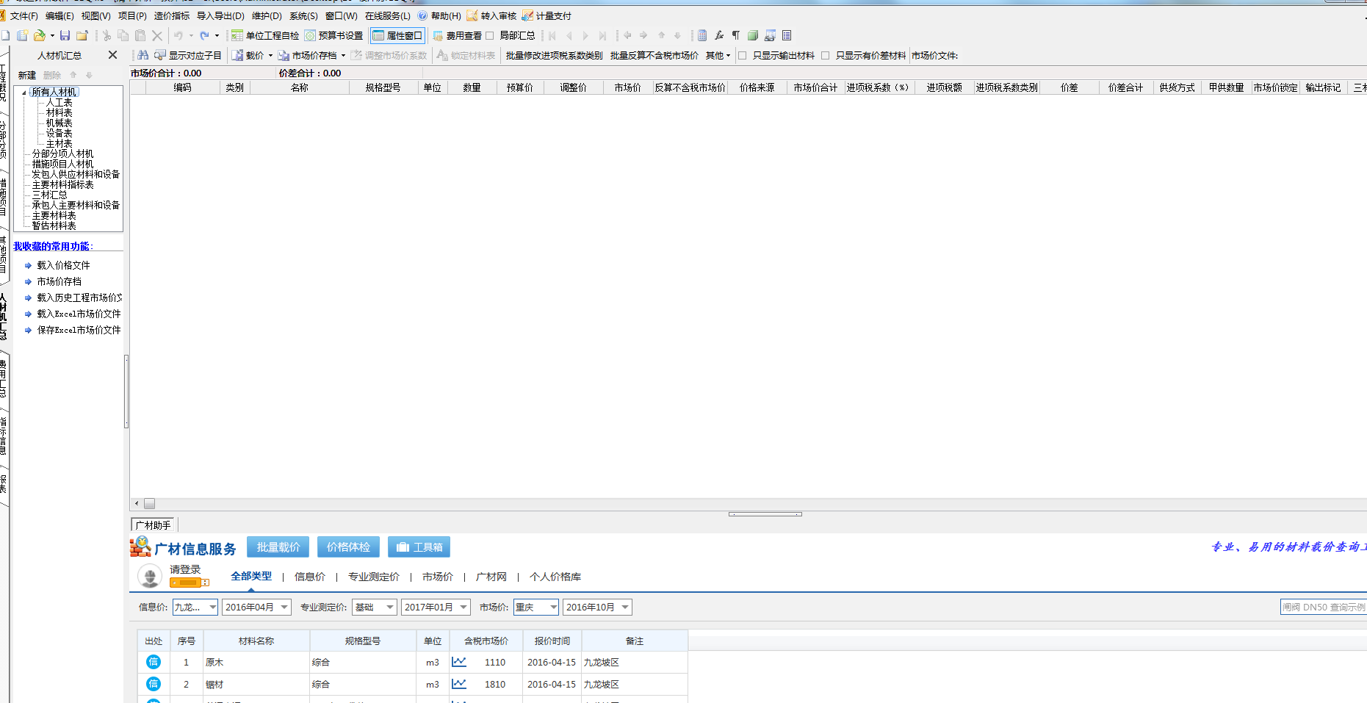Open 信息价 region dropdown 九龙
This screenshot has width=1367, height=703.
(x=212, y=608)
